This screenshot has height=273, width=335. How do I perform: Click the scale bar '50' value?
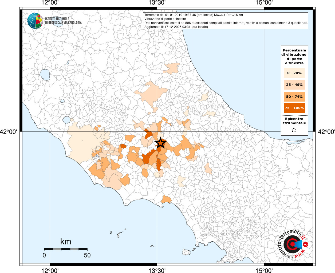pyautogui.click(x=87, y=255)
